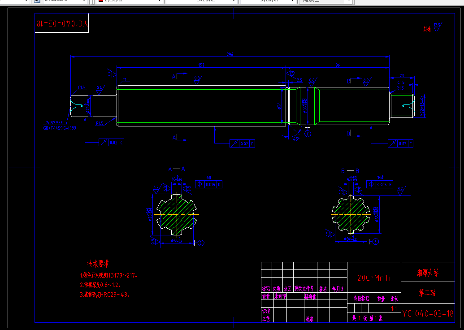Screen dimensions: 464x330
Task: Select the datum D circle marker
Action: pyautogui.click(x=201, y=243)
